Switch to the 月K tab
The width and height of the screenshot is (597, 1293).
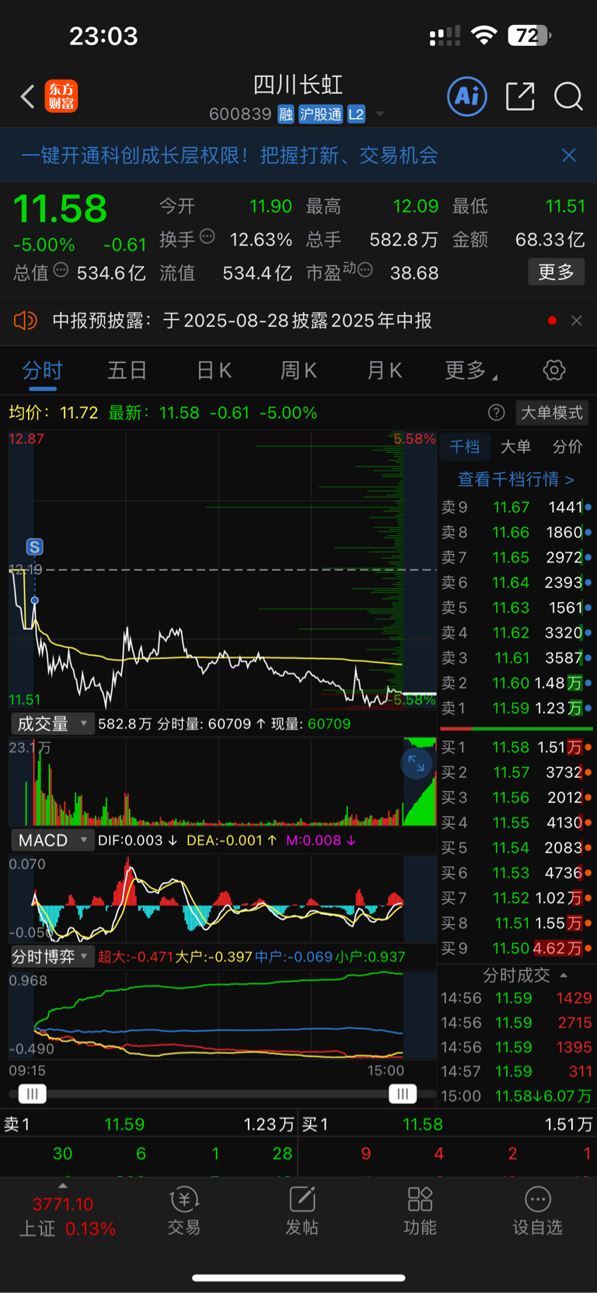[x=384, y=370]
